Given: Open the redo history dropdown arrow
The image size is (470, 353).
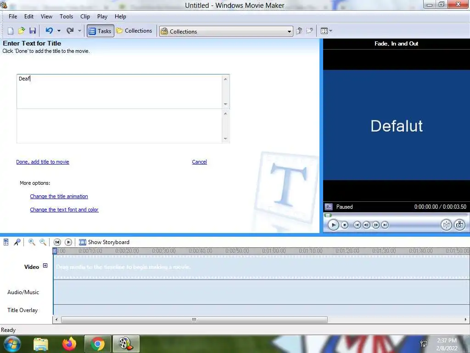Looking at the screenshot, I should pyautogui.click(x=79, y=31).
